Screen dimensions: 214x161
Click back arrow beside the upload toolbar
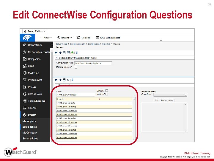click(56, 52)
